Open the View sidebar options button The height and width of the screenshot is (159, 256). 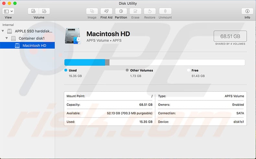tap(8, 11)
